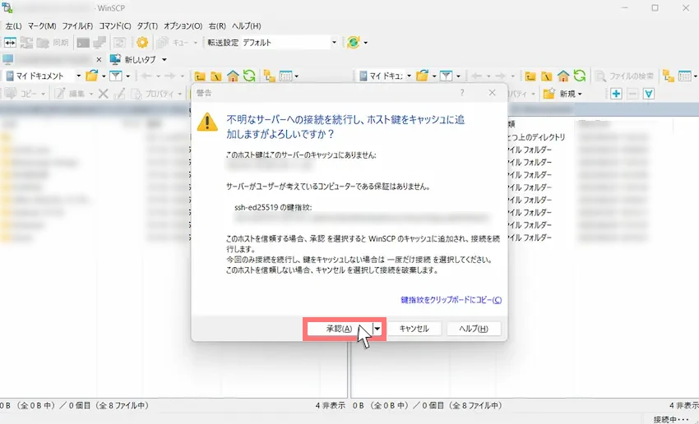Screen dimensions: 699x424
Task: Expand right panel filter dropdown arrow
Action: pos(458,76)
